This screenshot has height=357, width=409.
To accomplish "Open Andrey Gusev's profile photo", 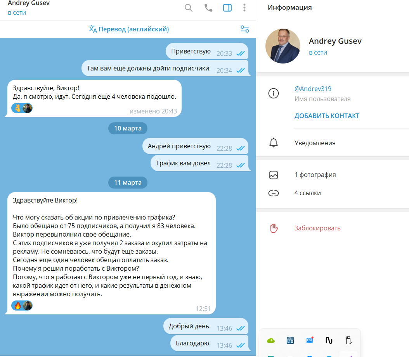I will point(283,46).
